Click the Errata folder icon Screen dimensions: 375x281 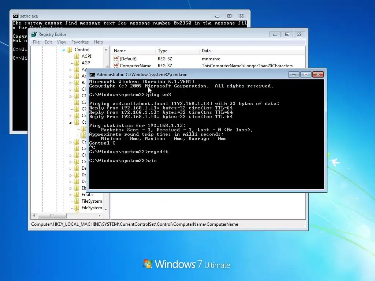[x=77, y=195]
